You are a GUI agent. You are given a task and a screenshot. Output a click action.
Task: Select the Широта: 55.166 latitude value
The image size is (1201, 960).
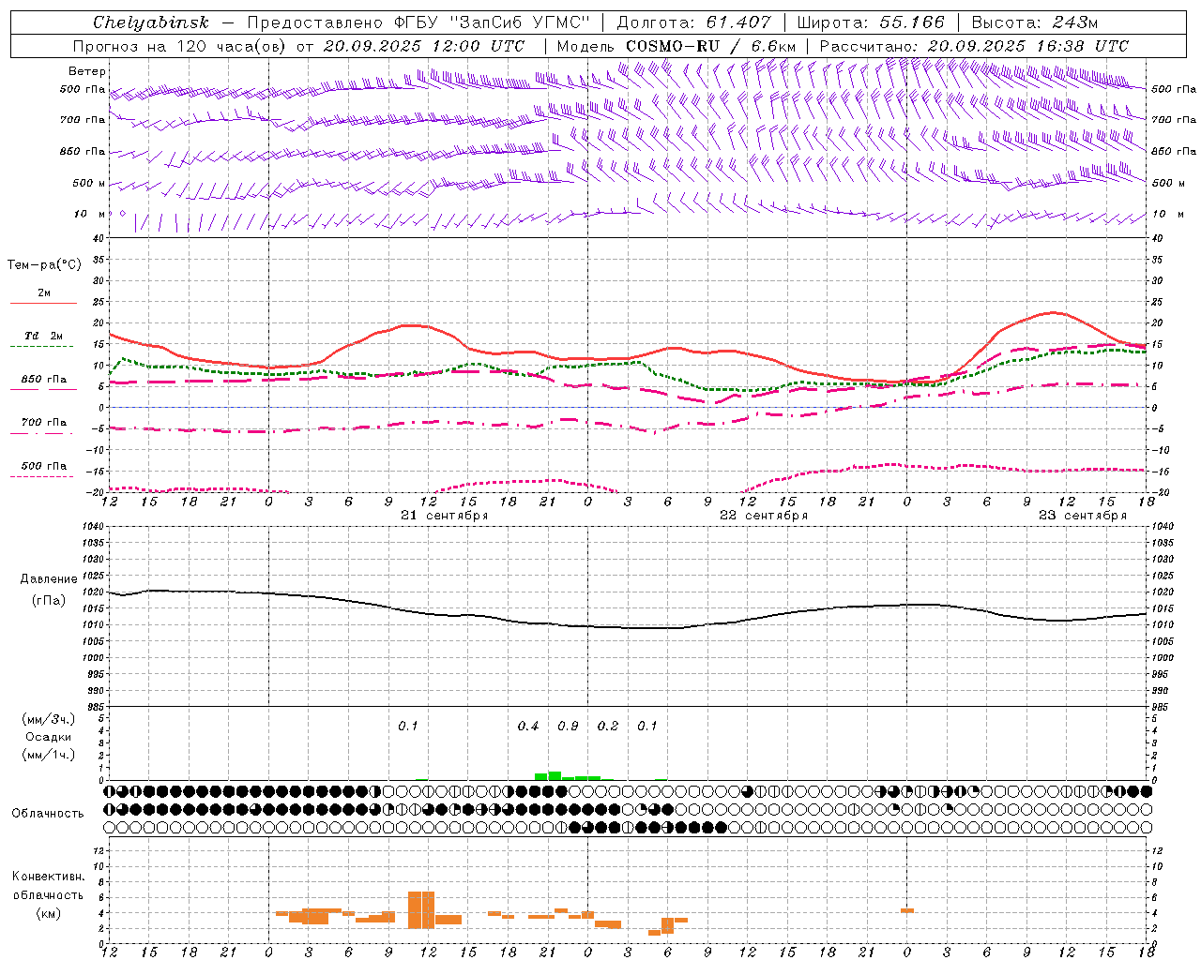click(x=871, y=22)
